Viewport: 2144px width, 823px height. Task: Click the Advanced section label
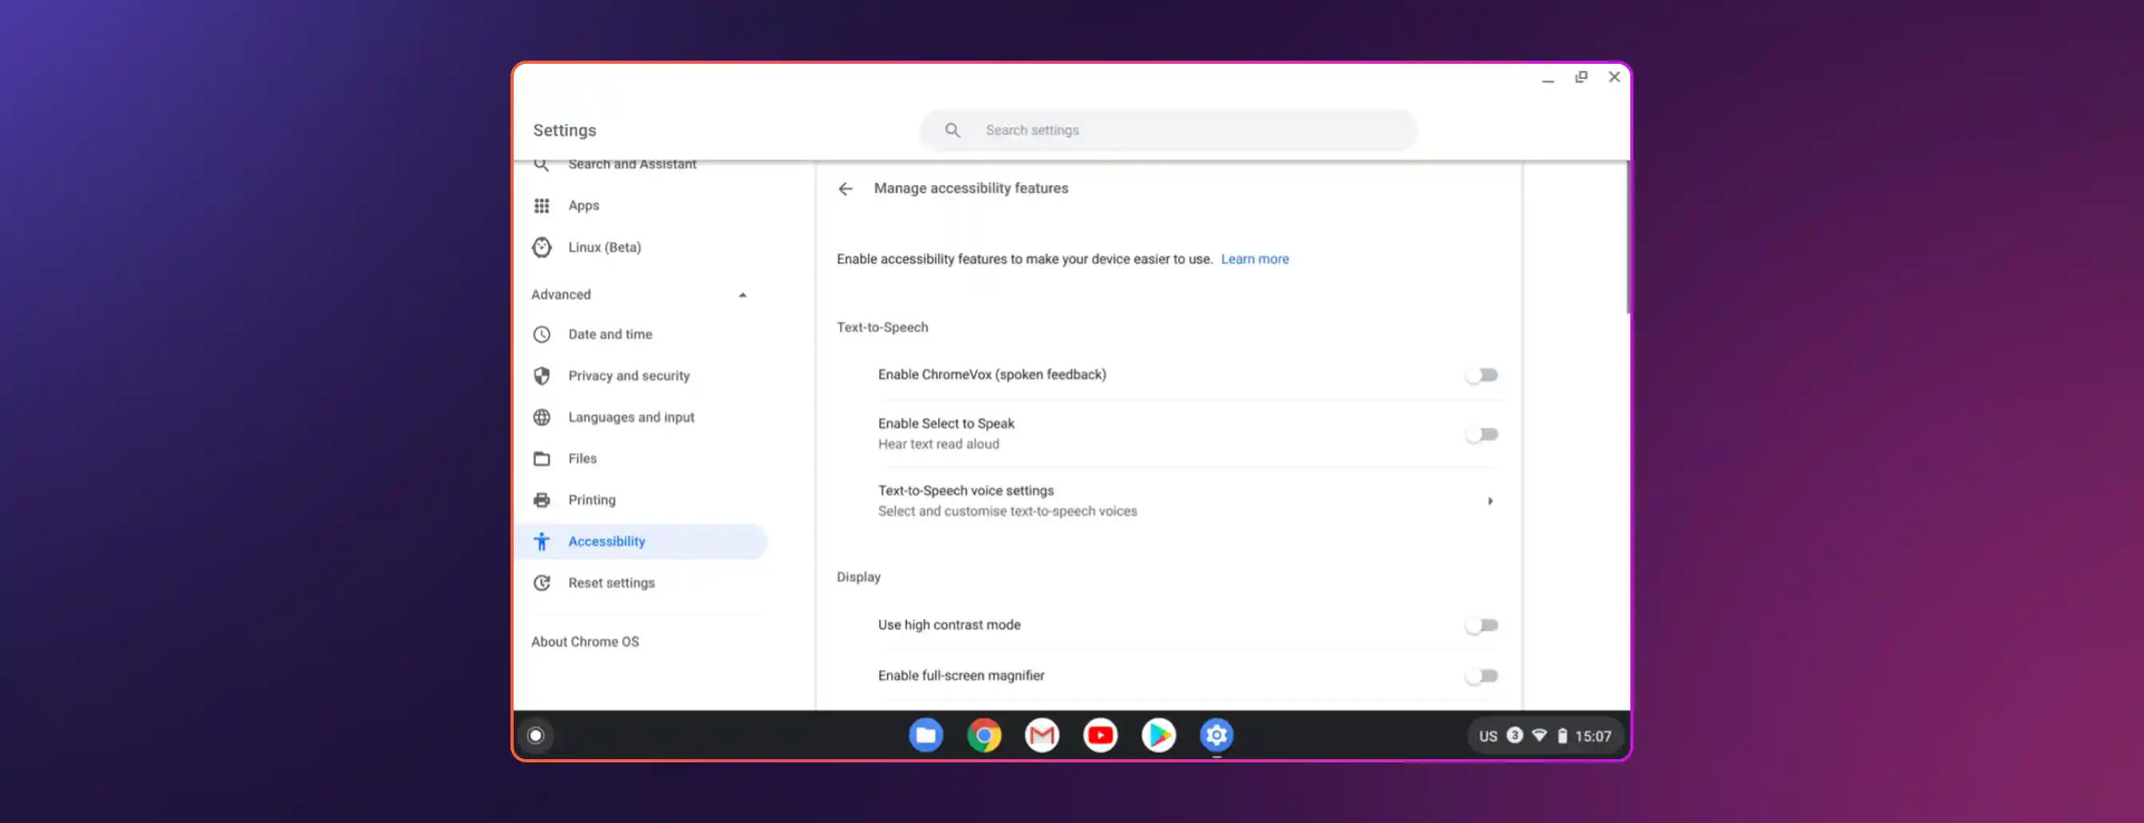point(561,295)
